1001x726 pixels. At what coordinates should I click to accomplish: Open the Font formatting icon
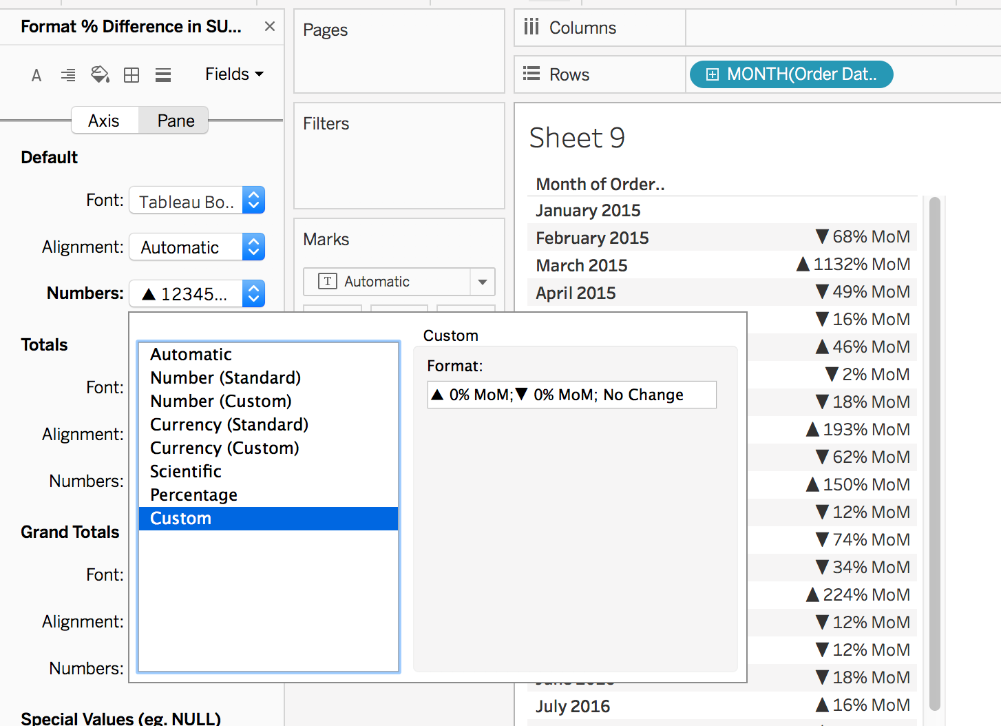[x=36, y=75]
